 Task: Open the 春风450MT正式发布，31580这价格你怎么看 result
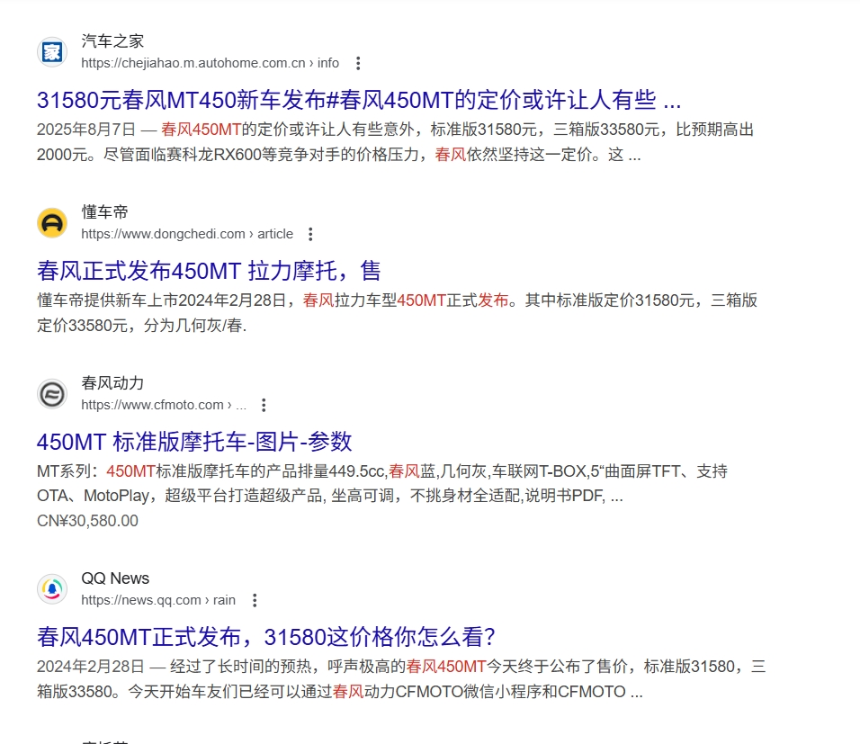(x=266, y=637)
